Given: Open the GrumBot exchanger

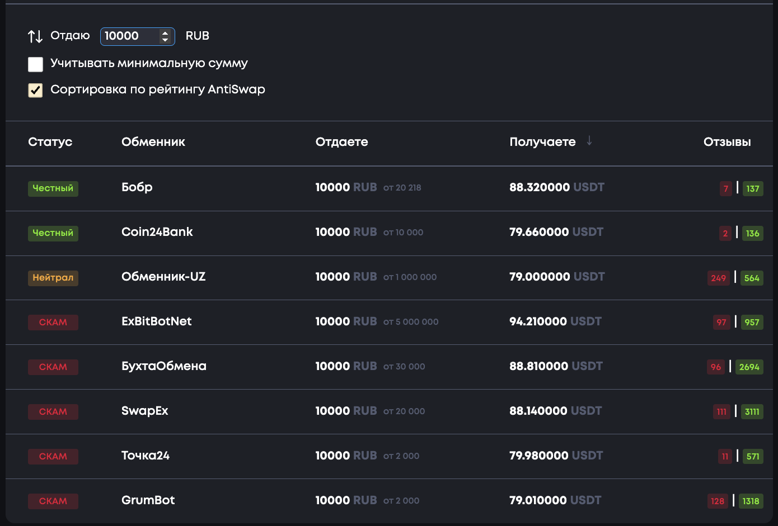Looking at the screenshot, I should [x=148, y=500].
